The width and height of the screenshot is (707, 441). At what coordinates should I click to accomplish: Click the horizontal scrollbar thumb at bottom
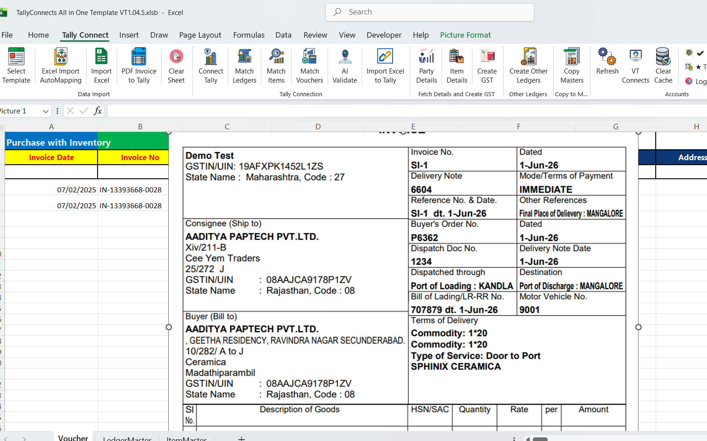pos(540,439)
